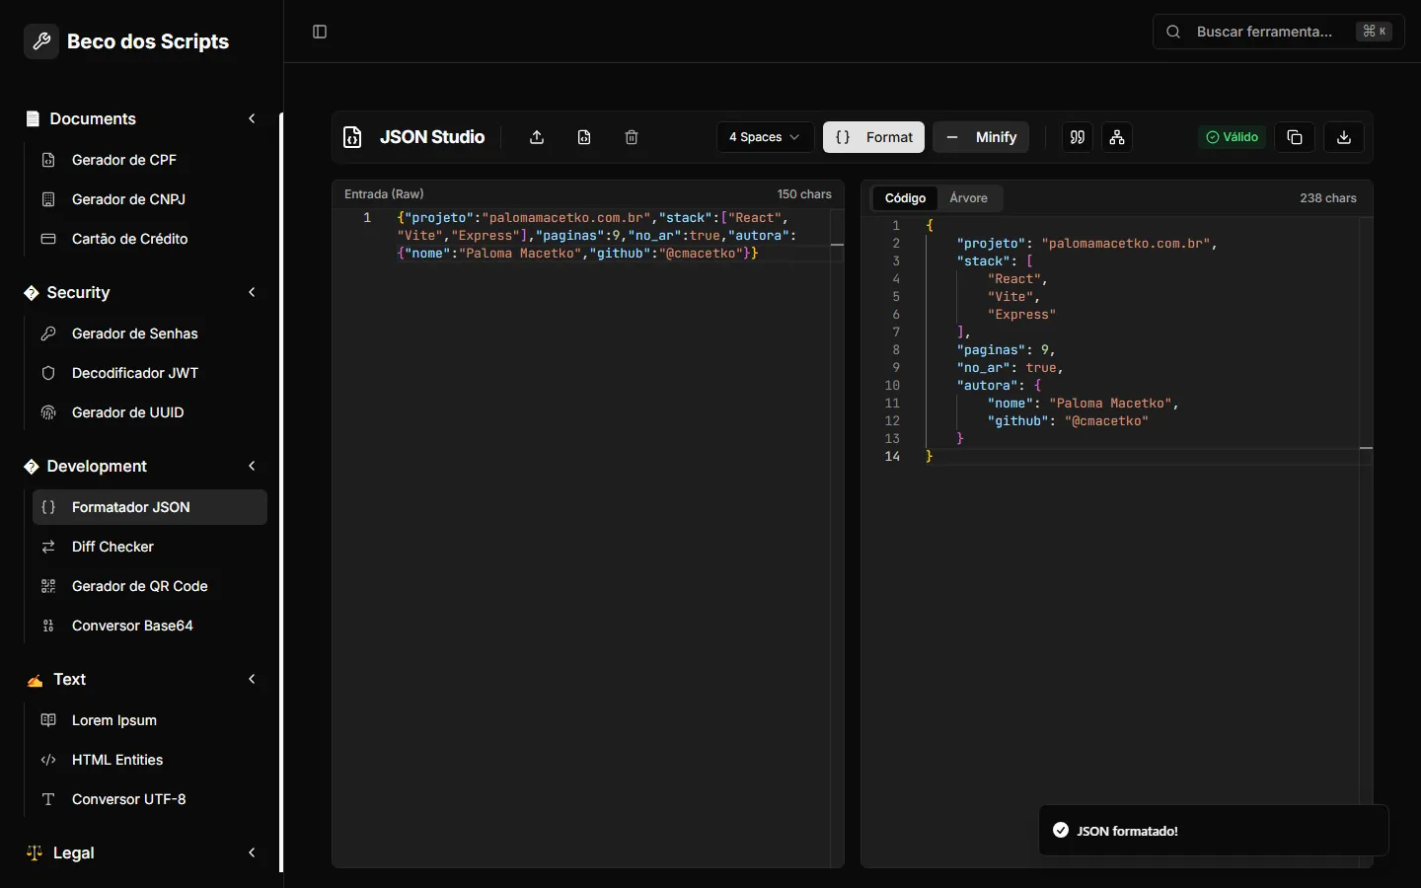Click the Diff Checker arrows icon

[x=48, y=547]
